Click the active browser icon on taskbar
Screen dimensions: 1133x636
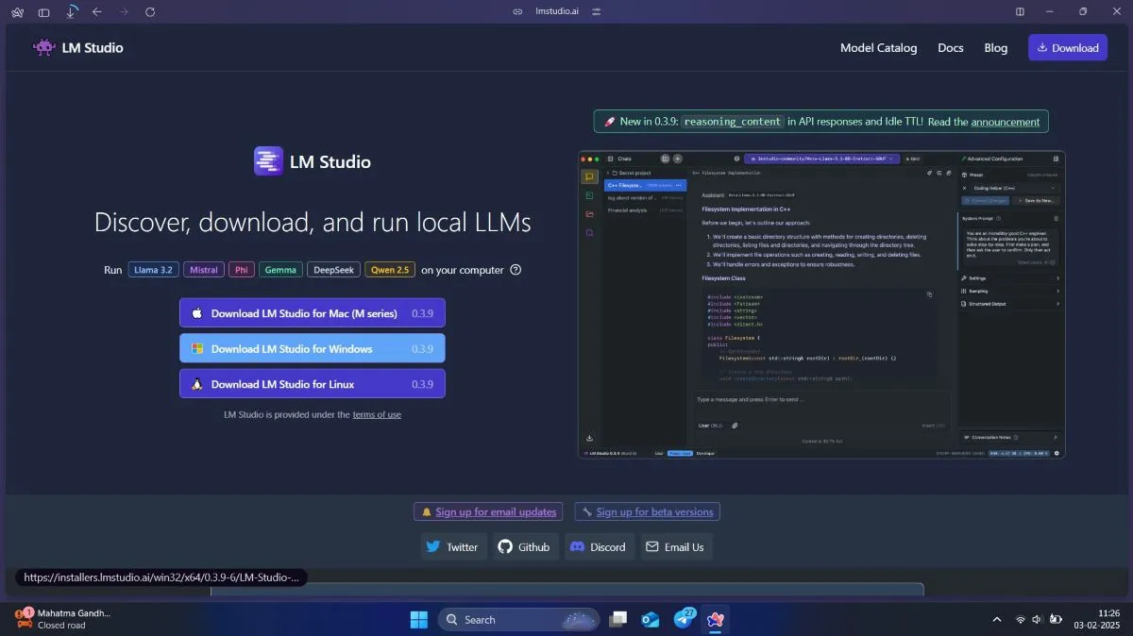click(x=716, y=620)
